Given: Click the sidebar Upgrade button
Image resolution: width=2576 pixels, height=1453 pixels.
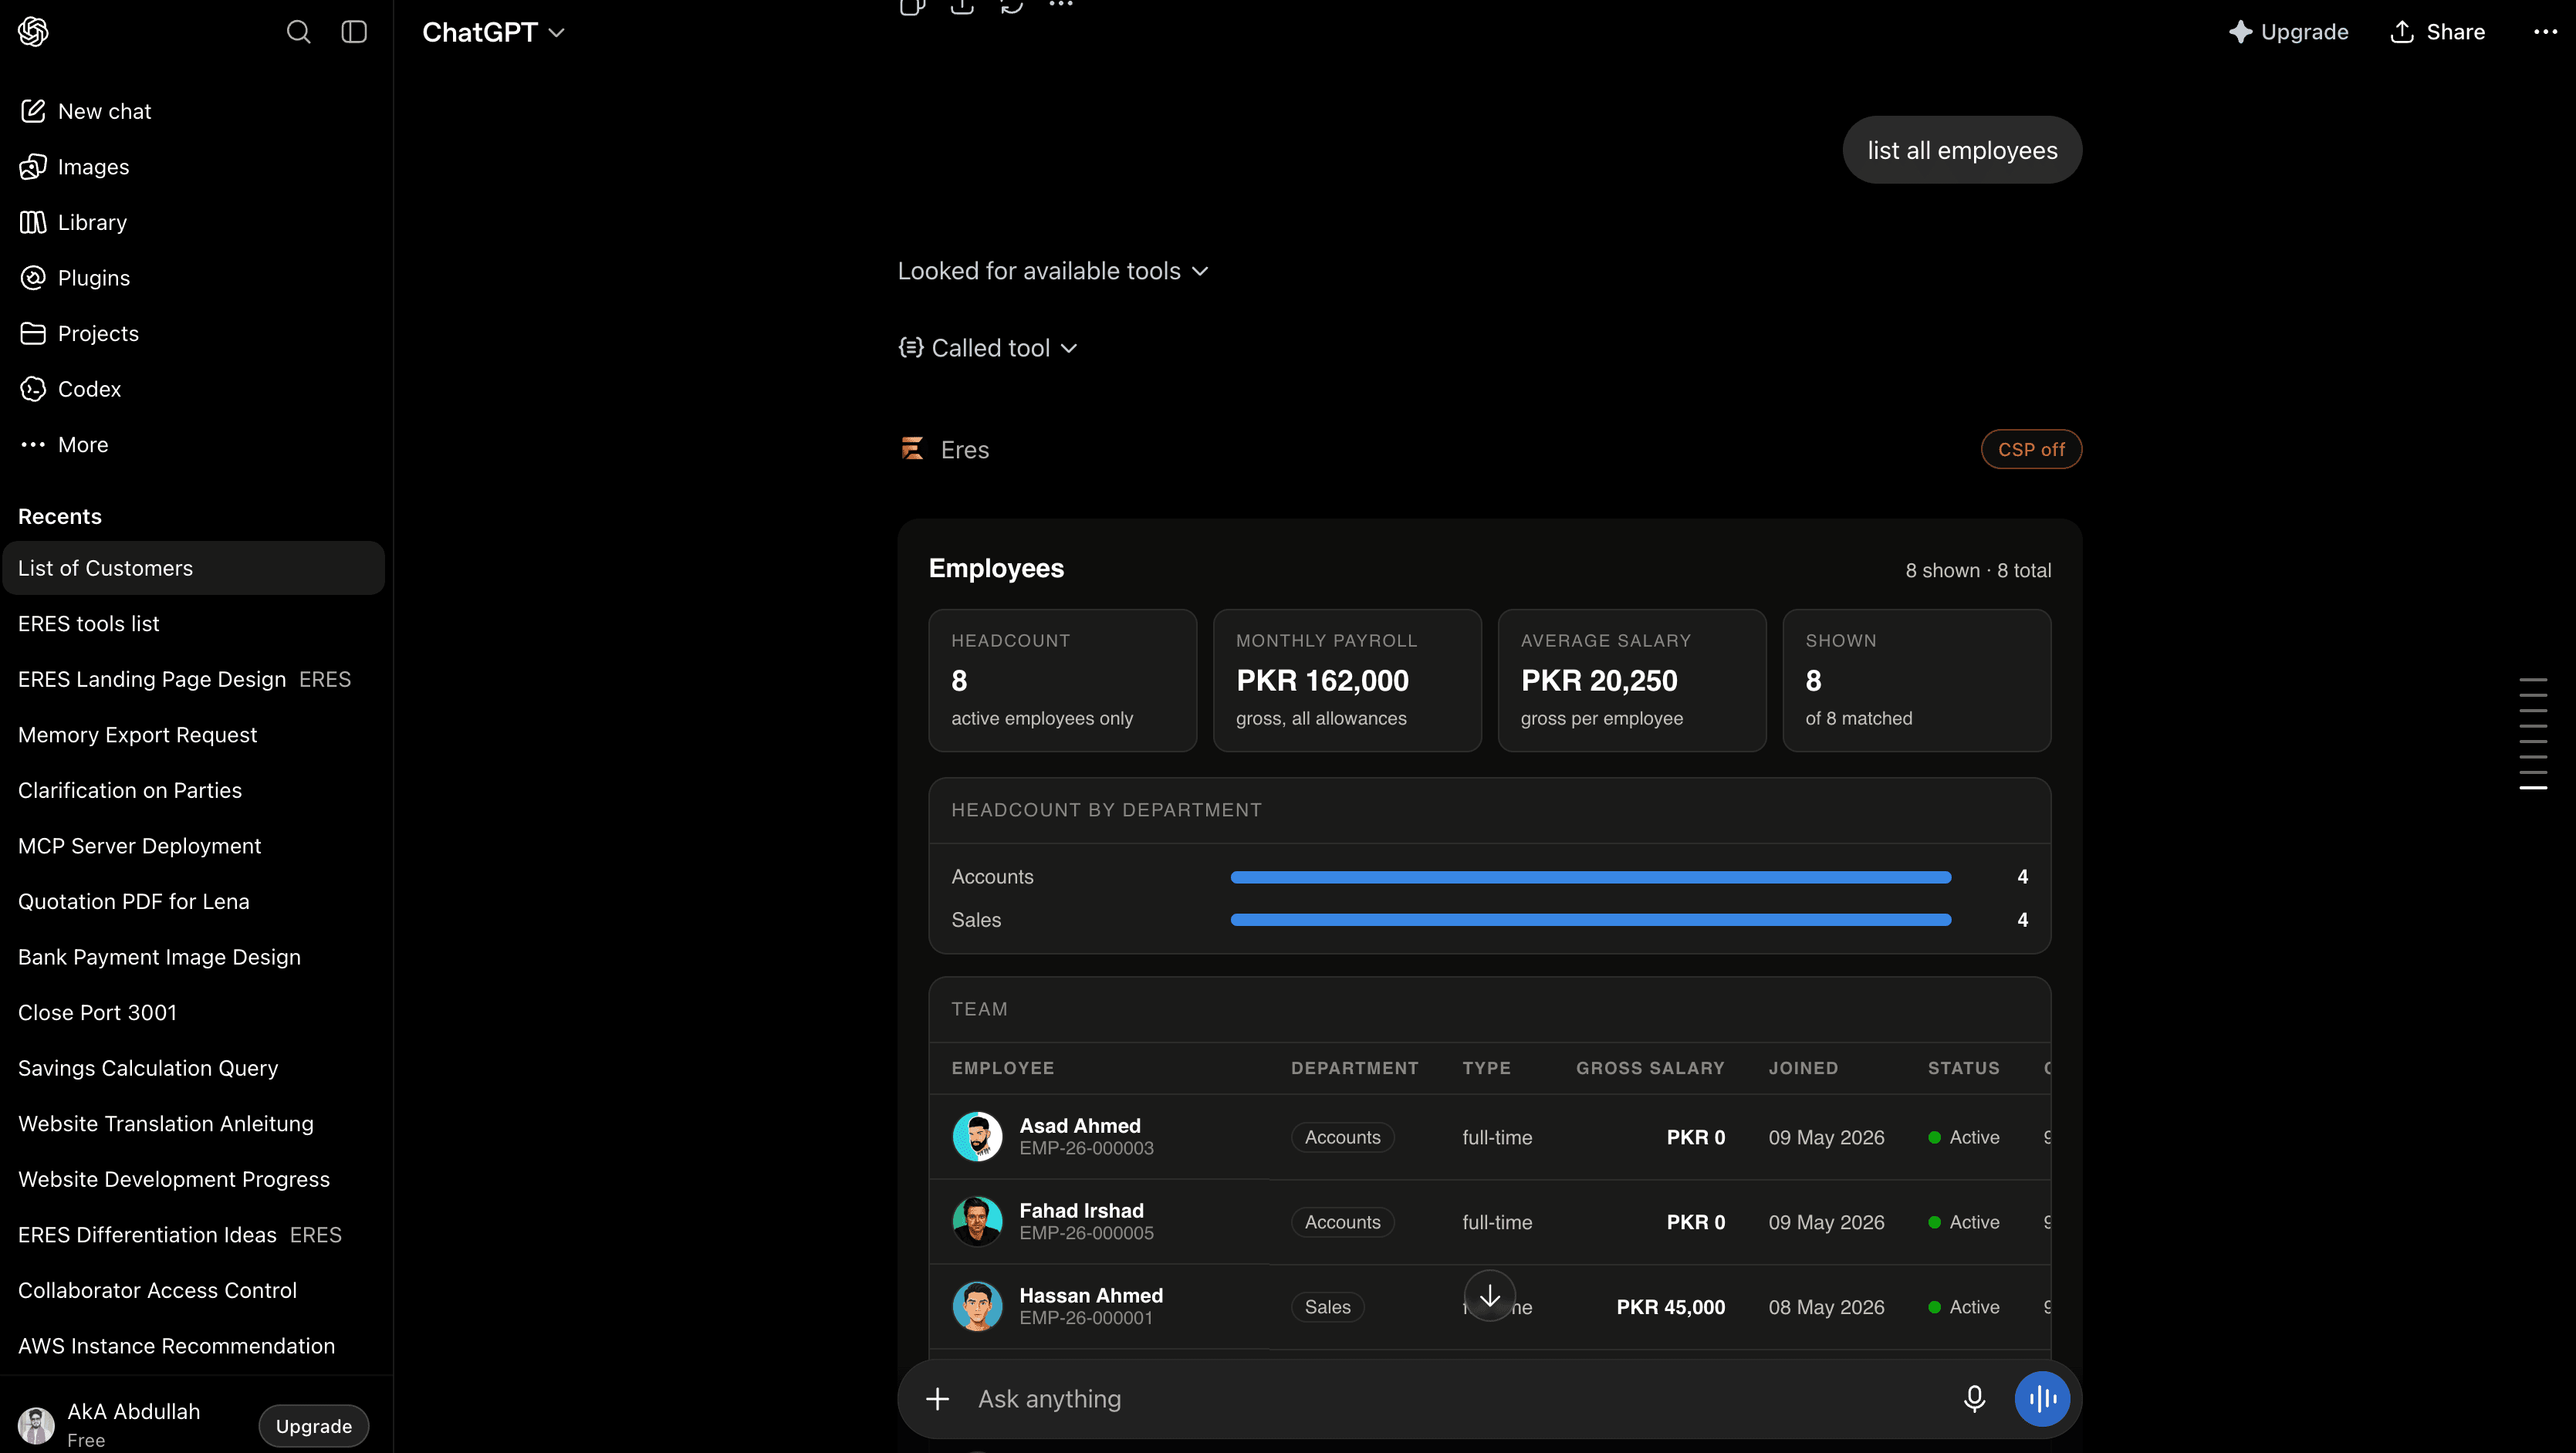Looking at the screenshot, I should pos(314,1426).
